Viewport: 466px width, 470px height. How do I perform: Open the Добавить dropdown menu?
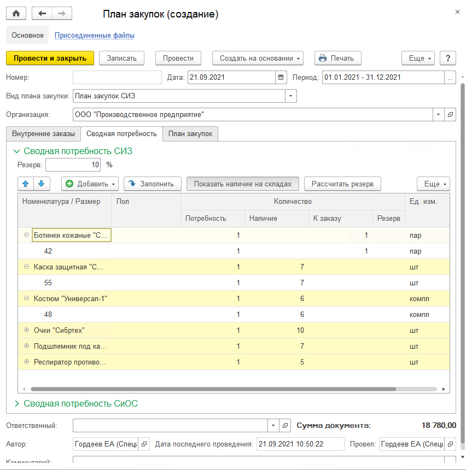coord(90,184)
